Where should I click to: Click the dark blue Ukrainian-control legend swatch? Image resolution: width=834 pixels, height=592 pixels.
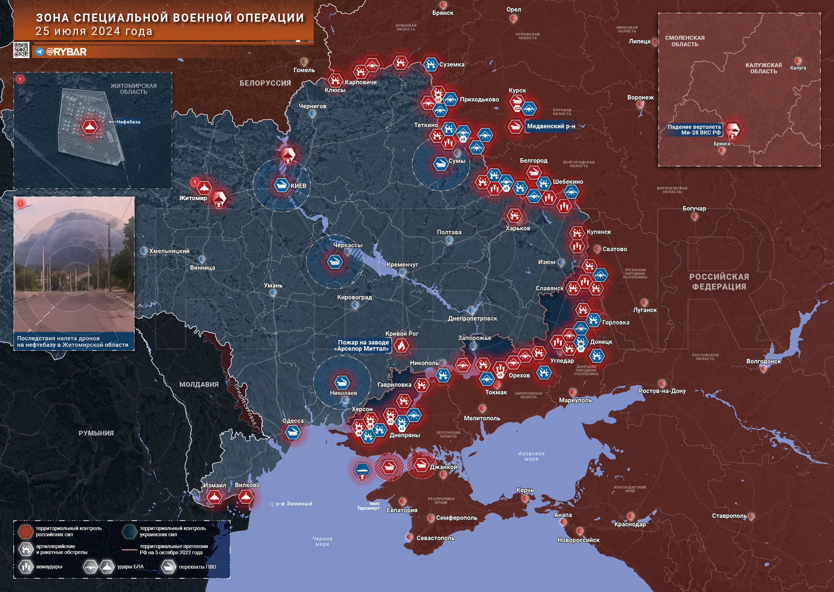(129, 531)
